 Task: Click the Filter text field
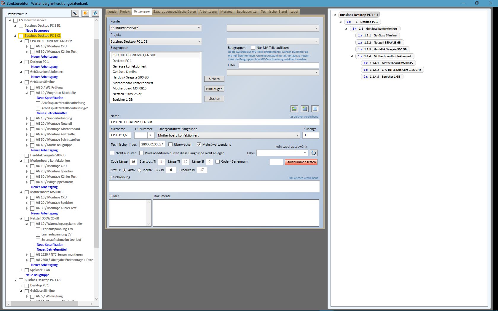(279, 65)
